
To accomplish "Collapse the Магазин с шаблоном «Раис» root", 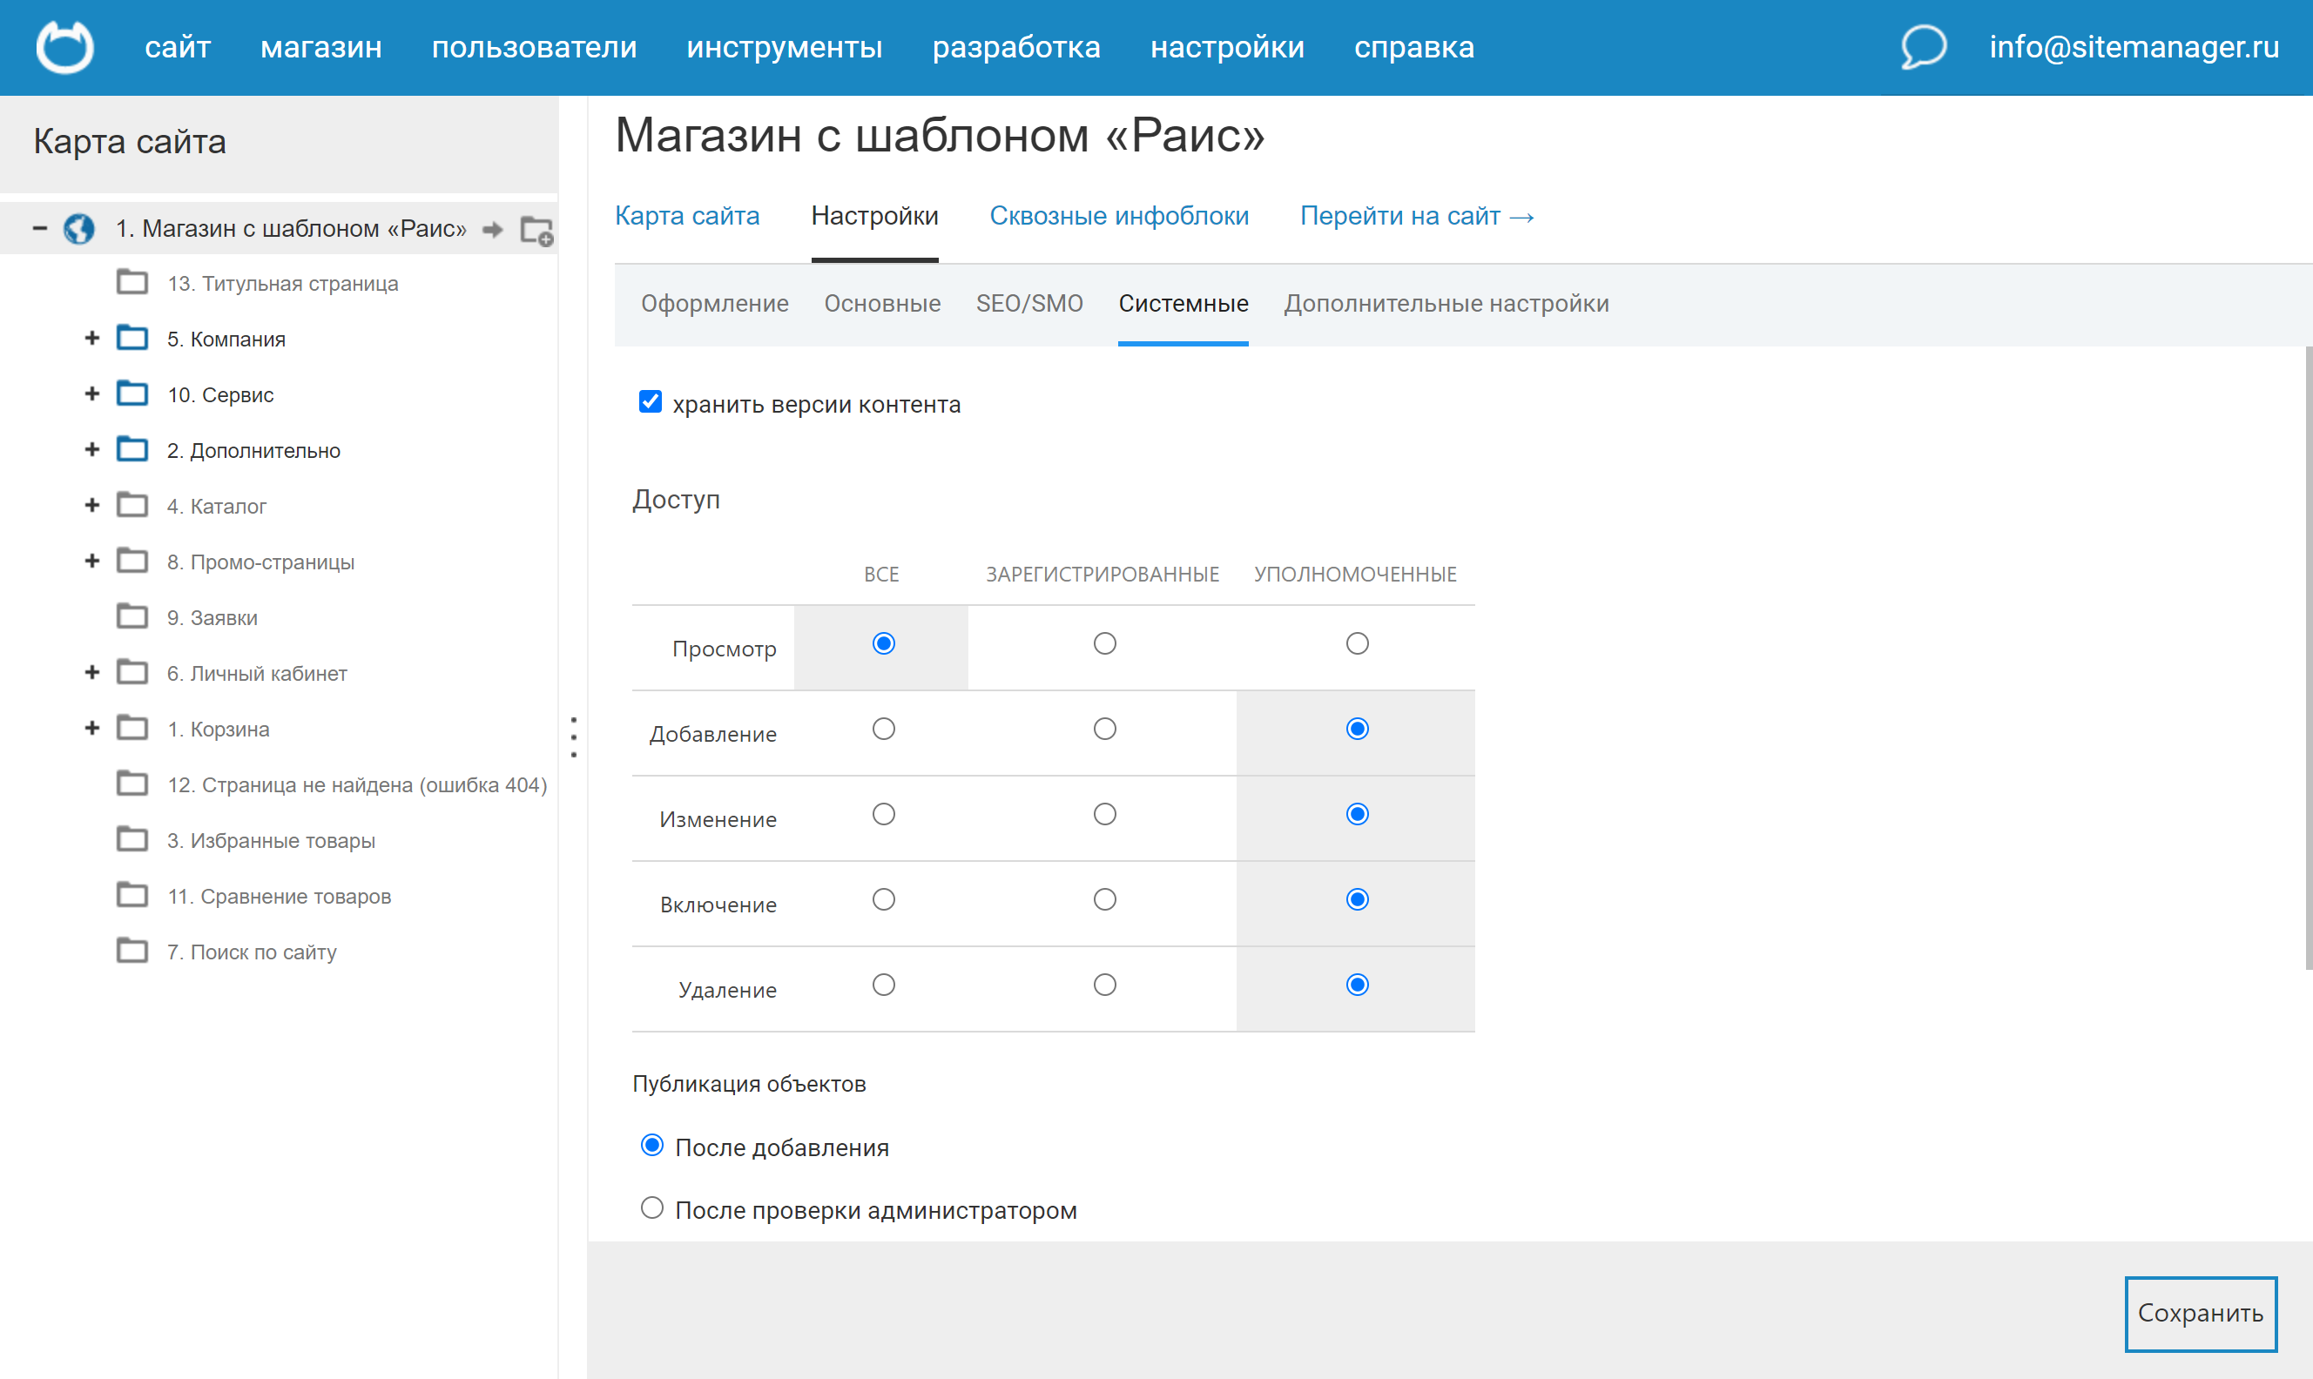I will 40,228.
